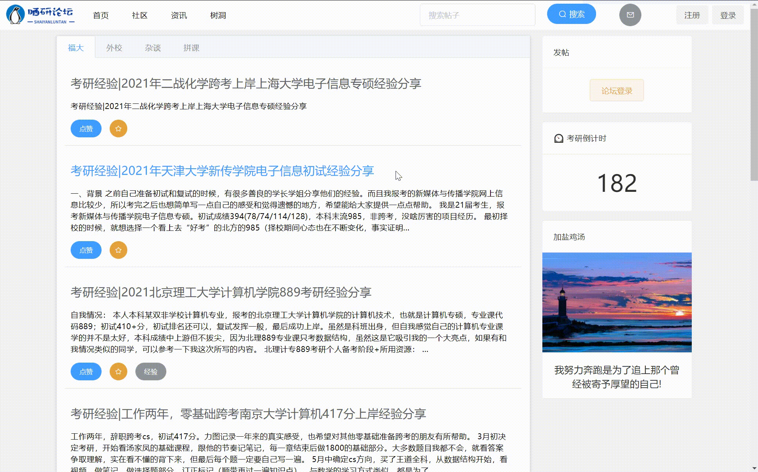The image size is (758, 472).
Task: Open post about 北京理工大学计算机学院889
Action: point(221,292)
